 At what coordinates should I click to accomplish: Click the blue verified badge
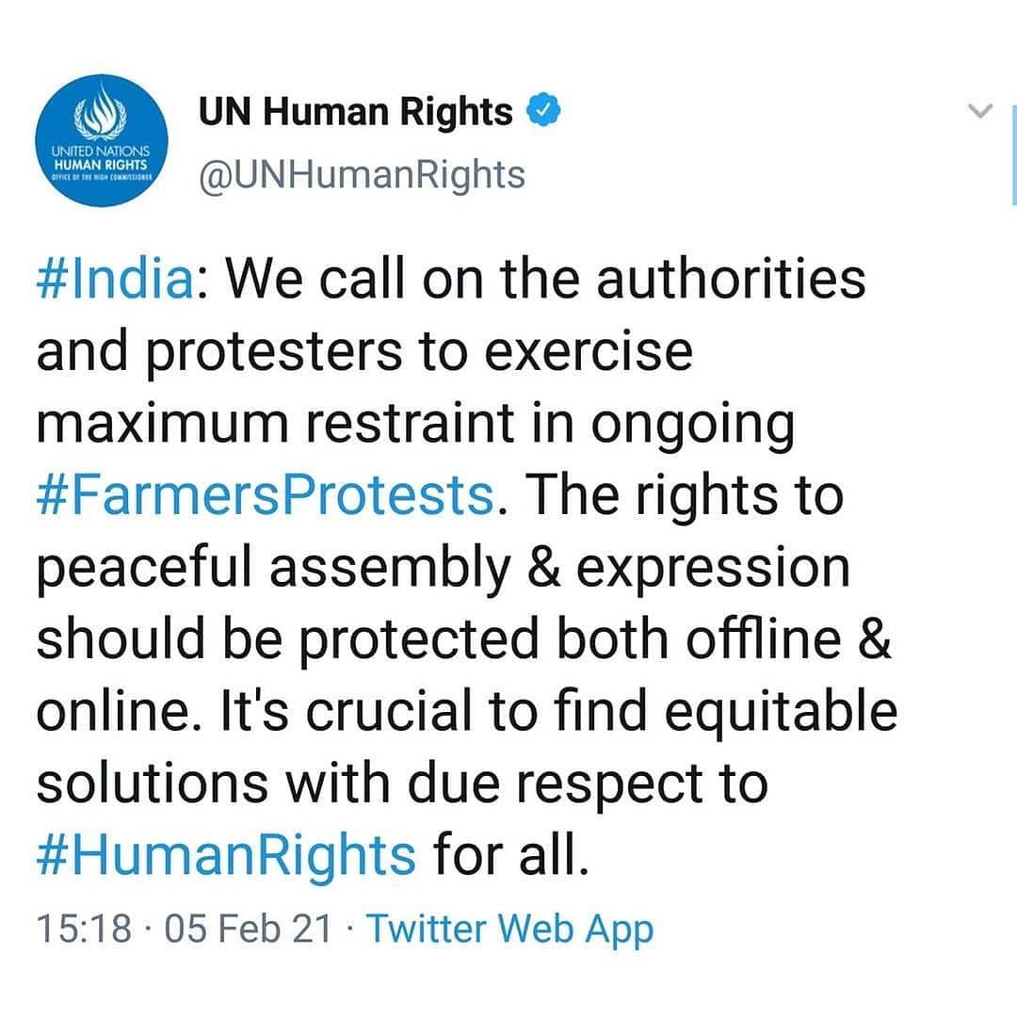543,110
